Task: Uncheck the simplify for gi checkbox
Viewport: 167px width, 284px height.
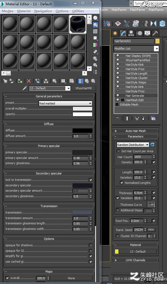Action: tap(91, 256)
